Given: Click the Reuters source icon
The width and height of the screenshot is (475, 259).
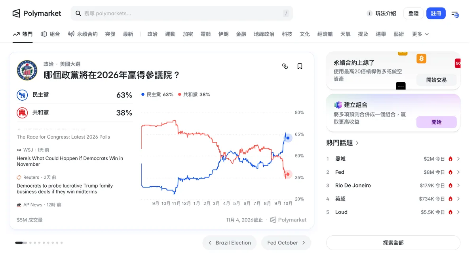Looking at the screenshot, I should (x=19, y=178).
